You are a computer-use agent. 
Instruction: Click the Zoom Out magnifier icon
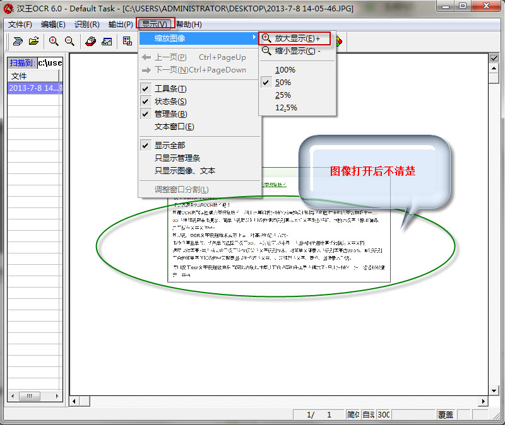click(69, 41)
